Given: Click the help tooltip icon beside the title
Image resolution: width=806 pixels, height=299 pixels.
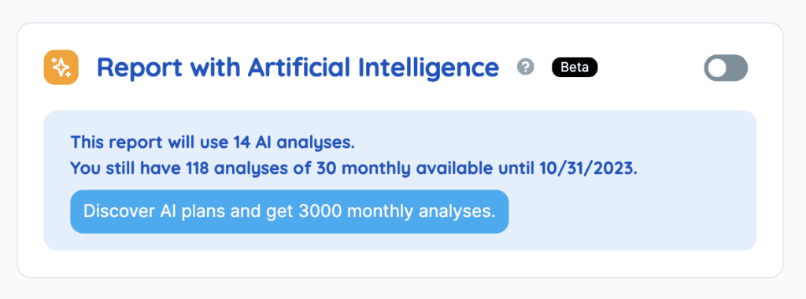Looking at the screenshot, I should click(525, 67).
